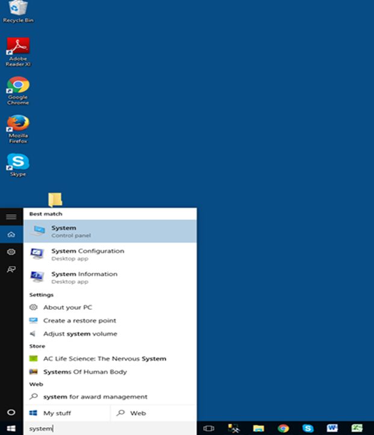The height and width of the screenshot is (435, 374).
Task: Select the yellow folder on the desktop
Action: tap(55, 200)
